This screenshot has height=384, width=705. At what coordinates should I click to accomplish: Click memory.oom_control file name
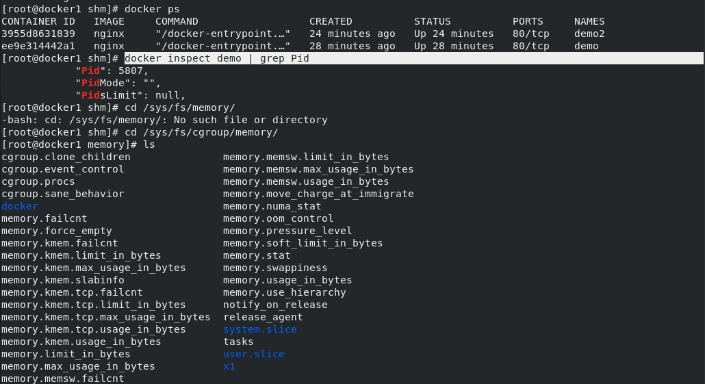[279, 218]
